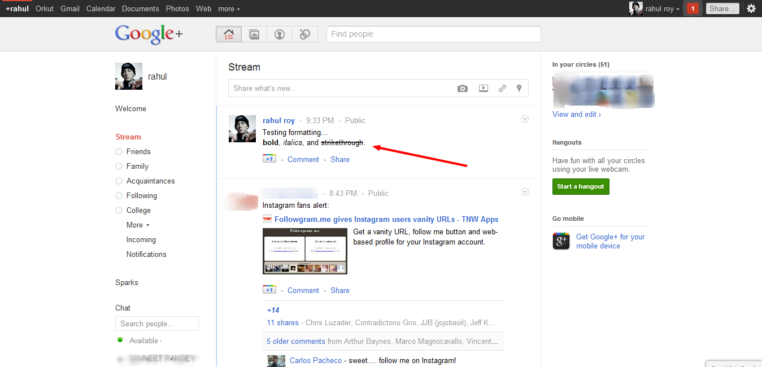
Task: Open Incoming in the sidebar
Action: pos(141,239)
